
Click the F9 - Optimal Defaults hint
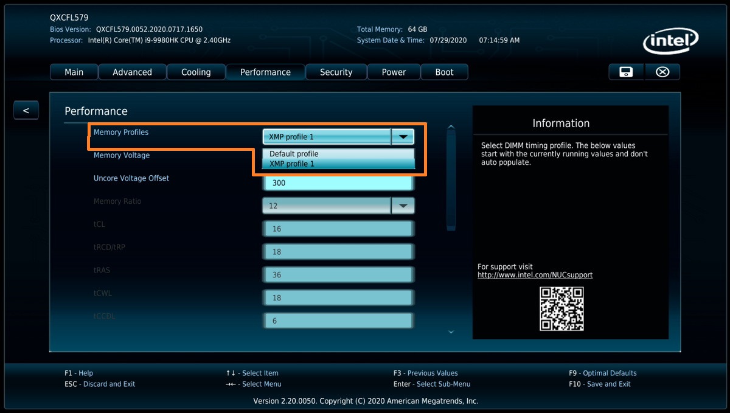pyautogui.click(x=602, y=373)
